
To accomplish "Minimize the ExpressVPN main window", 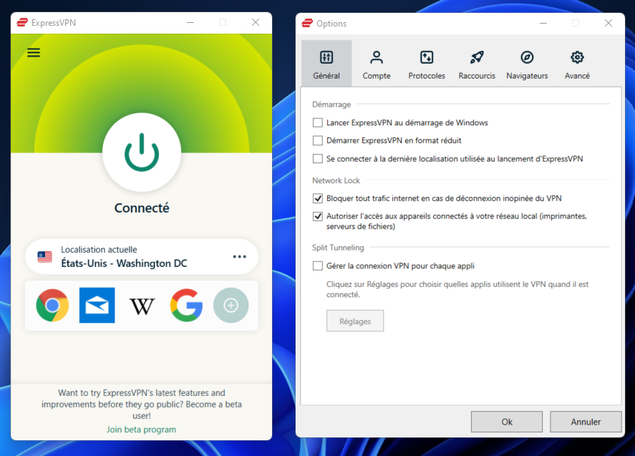I will click(190, 23).
